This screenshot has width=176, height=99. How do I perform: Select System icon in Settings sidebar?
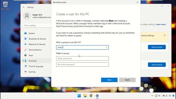coord(26,33)
